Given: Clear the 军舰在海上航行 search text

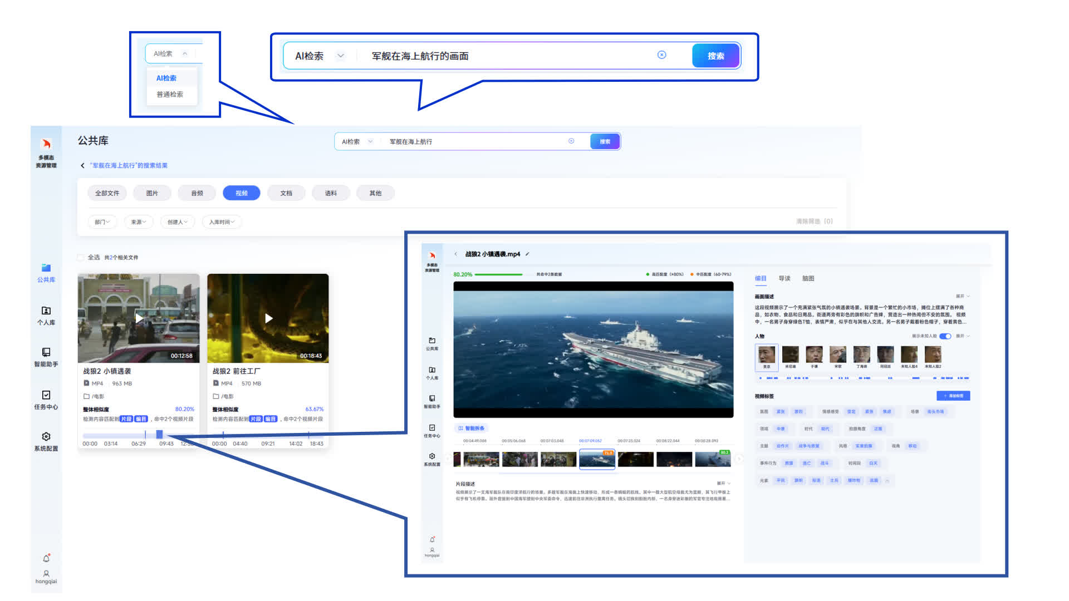Looking at the screenshot, I should click(x=571, y=141).
